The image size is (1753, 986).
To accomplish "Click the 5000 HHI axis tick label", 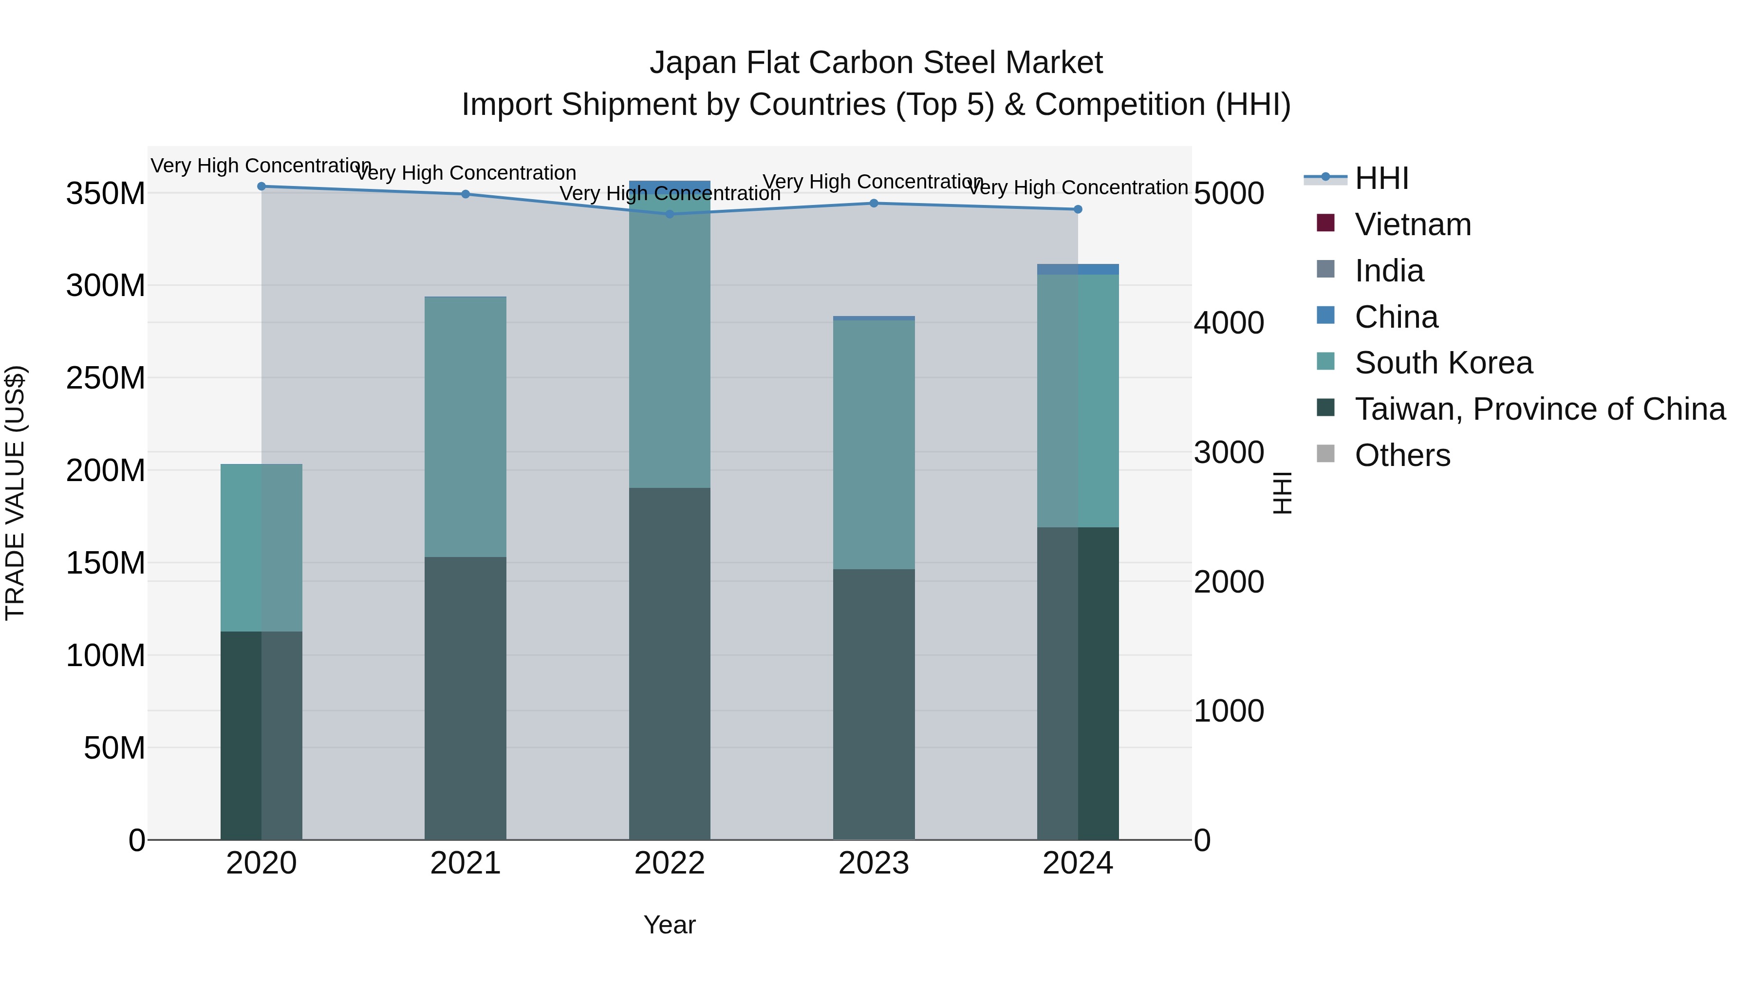I will pos(1229,193).
